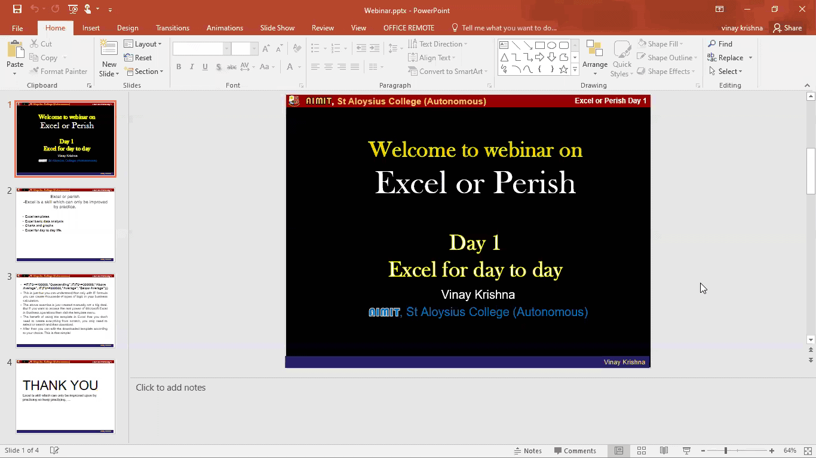Click the Start From Beginning slideshow icon
The height and width of the screenshot is (458, 816).
pyautogui.click(x=73, y=10)
